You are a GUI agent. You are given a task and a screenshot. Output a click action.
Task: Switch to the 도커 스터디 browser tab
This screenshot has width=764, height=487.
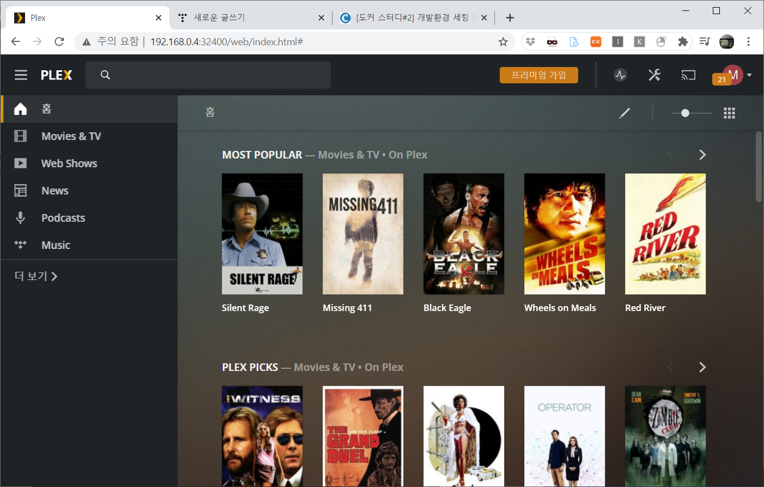coord(414,18)
